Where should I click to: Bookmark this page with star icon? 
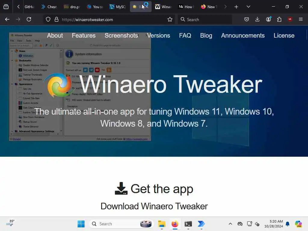click(x=170, y=20)
